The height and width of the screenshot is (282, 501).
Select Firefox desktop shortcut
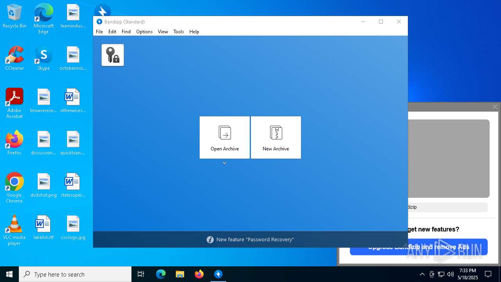pos(14,143)
